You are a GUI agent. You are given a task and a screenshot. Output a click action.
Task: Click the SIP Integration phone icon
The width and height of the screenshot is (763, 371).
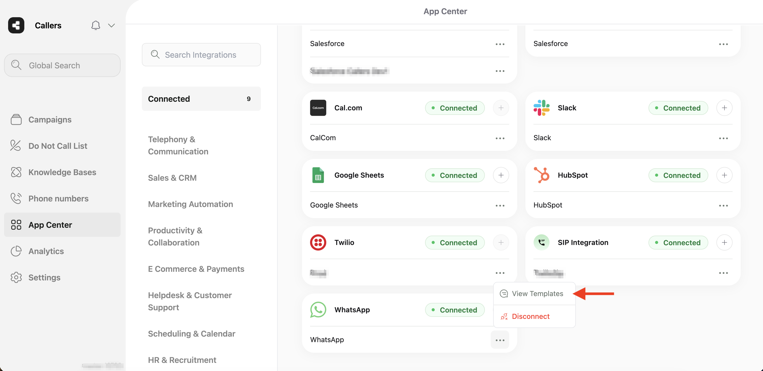click(541, 242)
